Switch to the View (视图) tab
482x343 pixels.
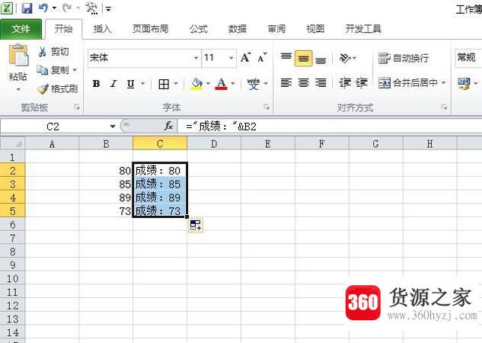[315, 29]
